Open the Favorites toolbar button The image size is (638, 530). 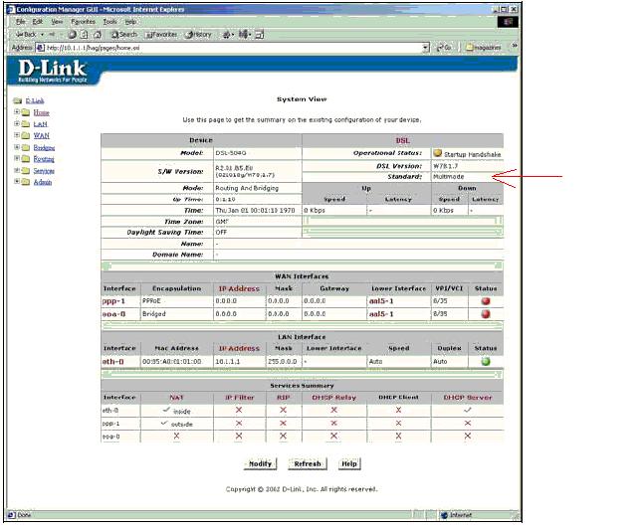(x=162, y=35)
